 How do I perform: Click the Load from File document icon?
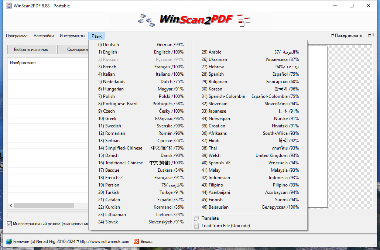pyautogui.click(x=196, y=226)
